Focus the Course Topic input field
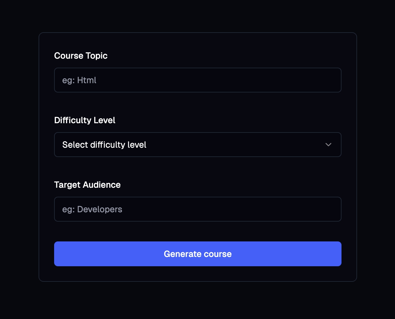The width and height of the screenshot is (395, 319). coord(198,80)
